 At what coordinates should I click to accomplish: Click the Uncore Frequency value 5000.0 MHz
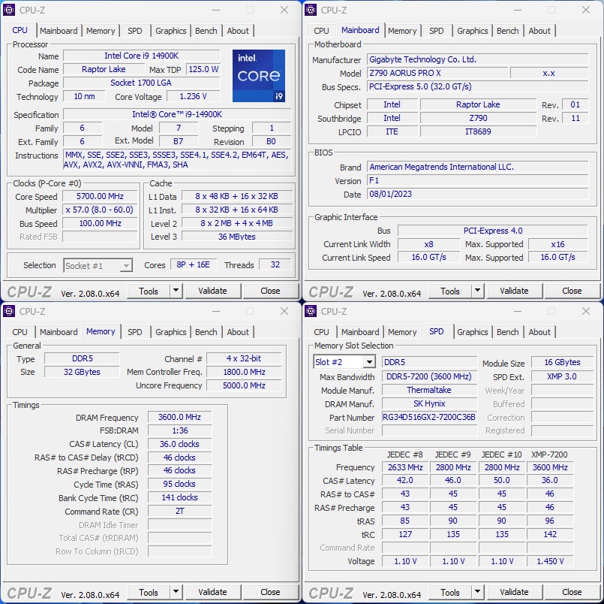[244, 385]
